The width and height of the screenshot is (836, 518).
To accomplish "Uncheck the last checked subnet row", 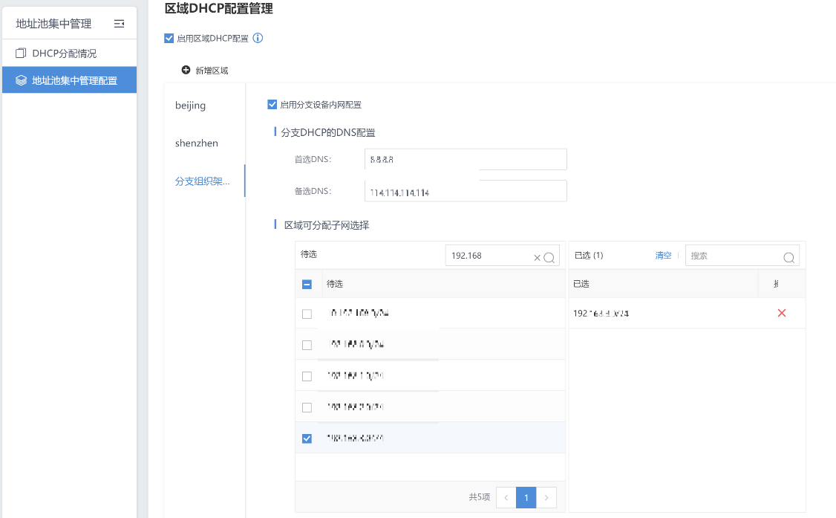I will click(307, 438).
